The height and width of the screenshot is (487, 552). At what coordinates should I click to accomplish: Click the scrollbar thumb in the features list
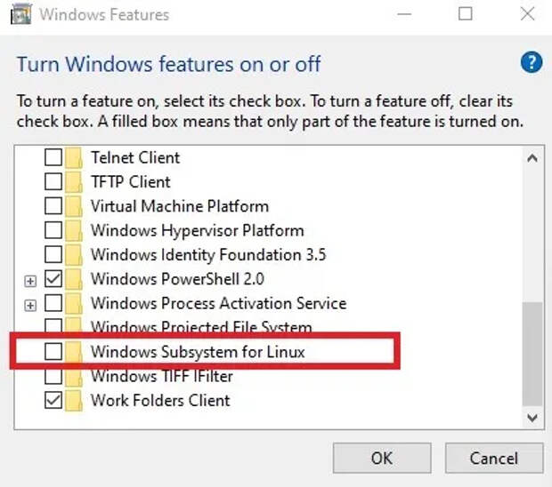coord(532,354)
